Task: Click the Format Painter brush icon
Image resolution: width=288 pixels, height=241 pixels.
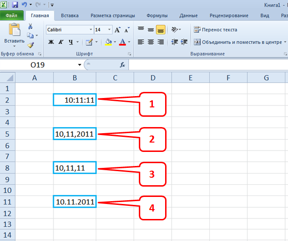Action: point(30,45)
